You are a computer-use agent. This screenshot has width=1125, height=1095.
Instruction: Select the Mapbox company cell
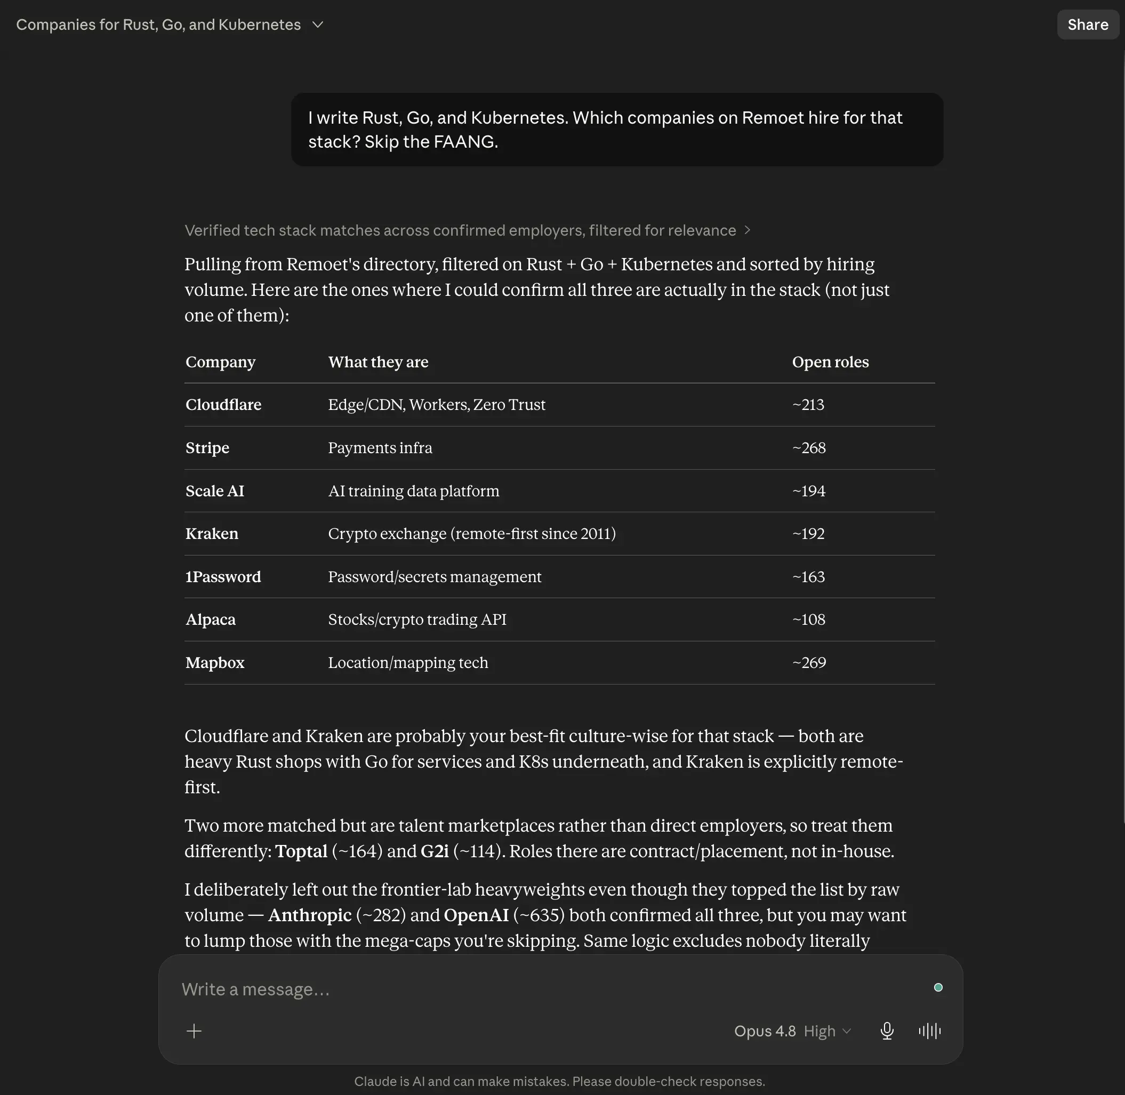[x=214, y=663]
